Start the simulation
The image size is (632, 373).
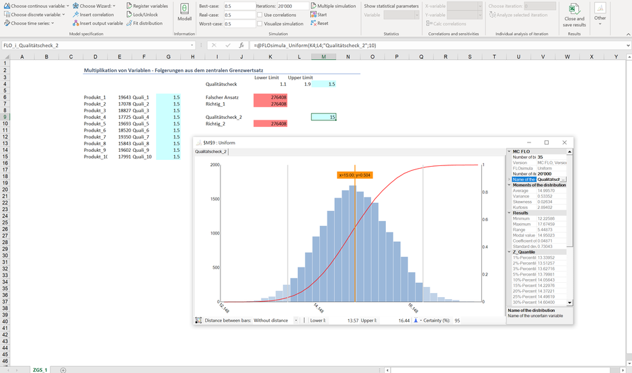click(319, 15)
